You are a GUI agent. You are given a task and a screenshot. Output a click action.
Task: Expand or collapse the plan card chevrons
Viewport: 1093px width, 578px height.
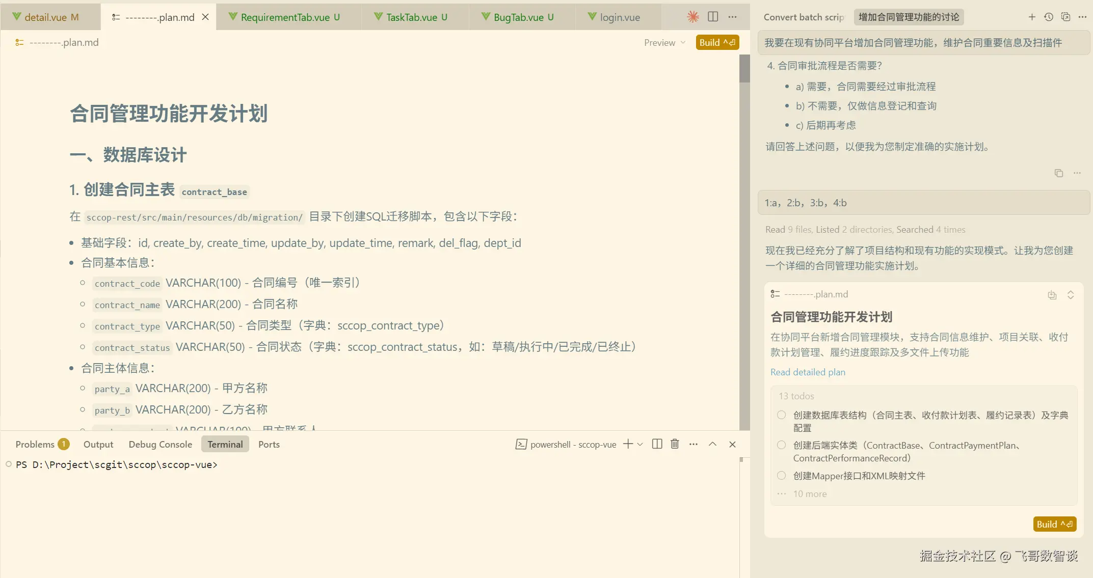pos(1071,295)
